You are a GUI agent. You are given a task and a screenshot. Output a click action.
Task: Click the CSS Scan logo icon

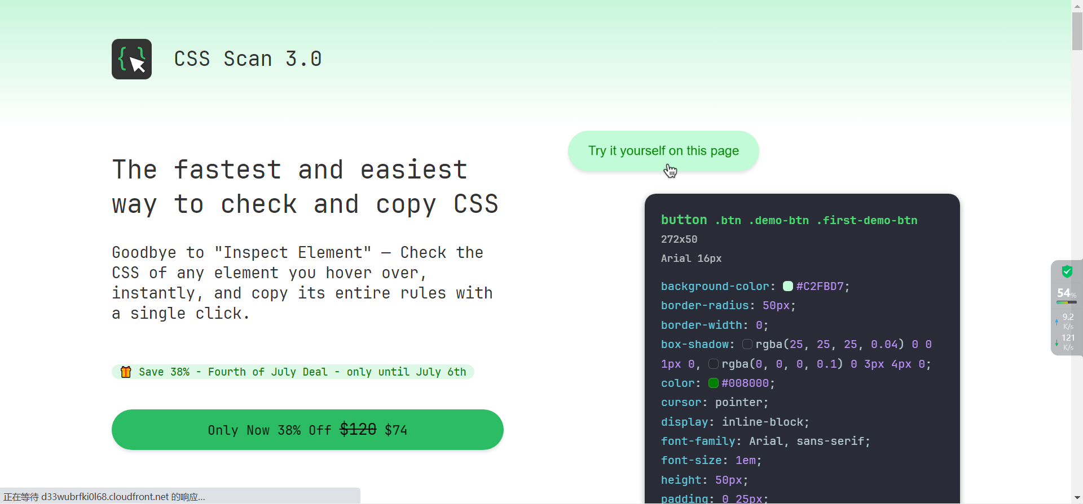[x=131, y=59]
